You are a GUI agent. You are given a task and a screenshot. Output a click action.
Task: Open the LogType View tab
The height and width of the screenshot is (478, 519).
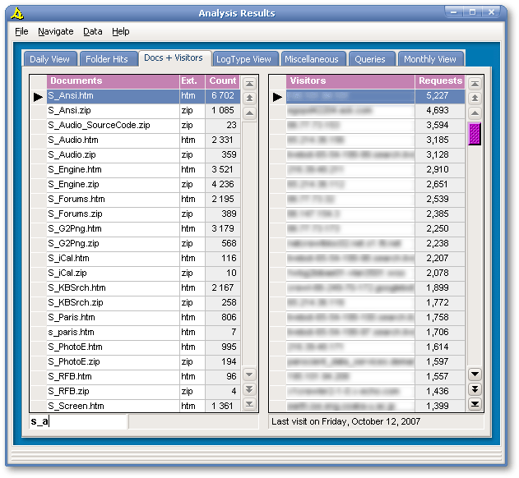243,59
